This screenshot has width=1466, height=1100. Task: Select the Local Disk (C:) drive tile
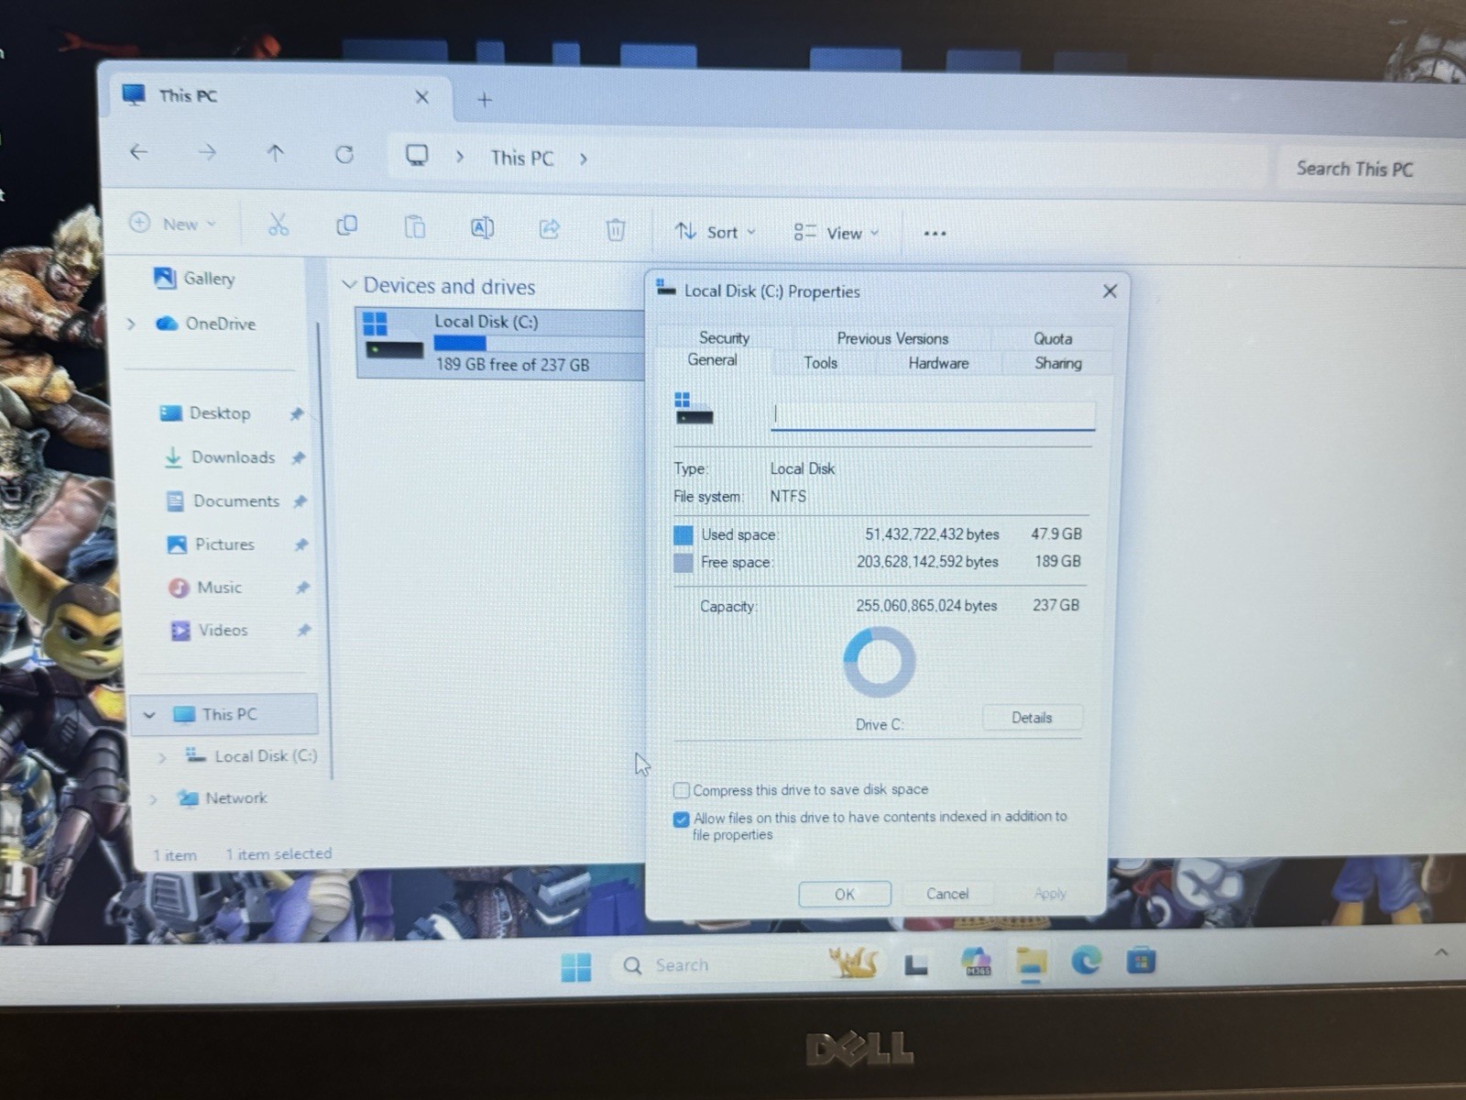[x=500, y=344]
